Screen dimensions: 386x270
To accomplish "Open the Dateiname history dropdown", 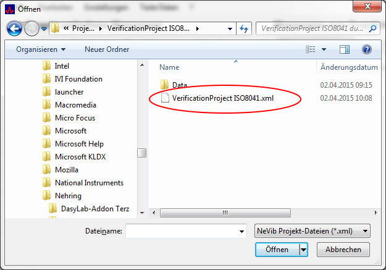I will point(241,231).
